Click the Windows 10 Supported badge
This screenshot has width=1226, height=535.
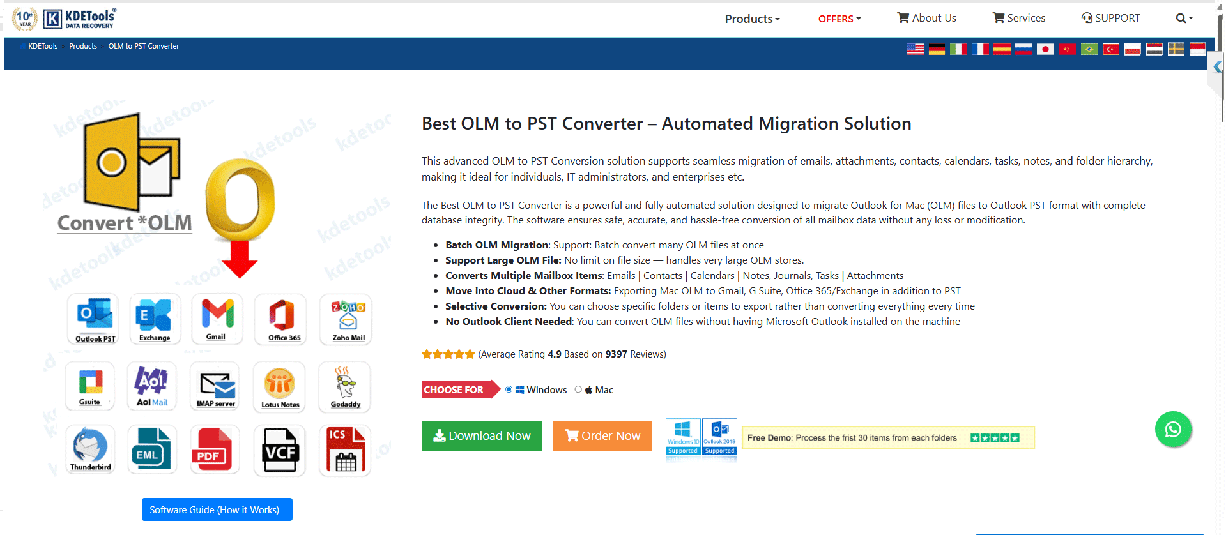point(683,437)
